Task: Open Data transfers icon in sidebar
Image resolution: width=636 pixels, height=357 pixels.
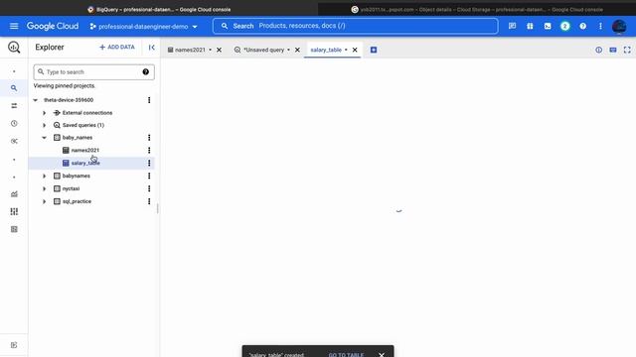Action: (x=14, y=106)
